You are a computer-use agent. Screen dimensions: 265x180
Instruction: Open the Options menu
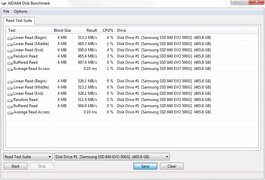[21, 11]
